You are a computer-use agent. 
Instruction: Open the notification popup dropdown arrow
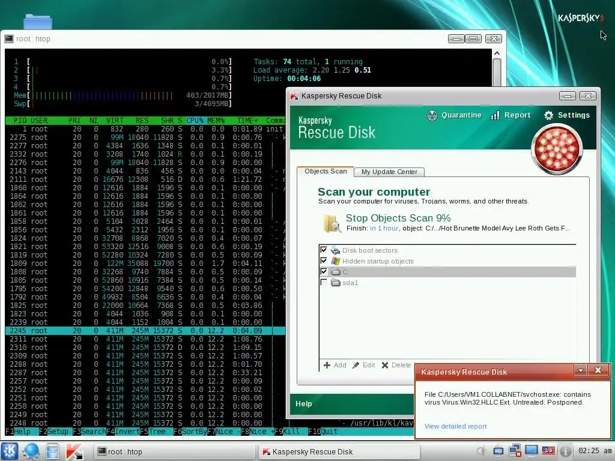tap(581, 370)
